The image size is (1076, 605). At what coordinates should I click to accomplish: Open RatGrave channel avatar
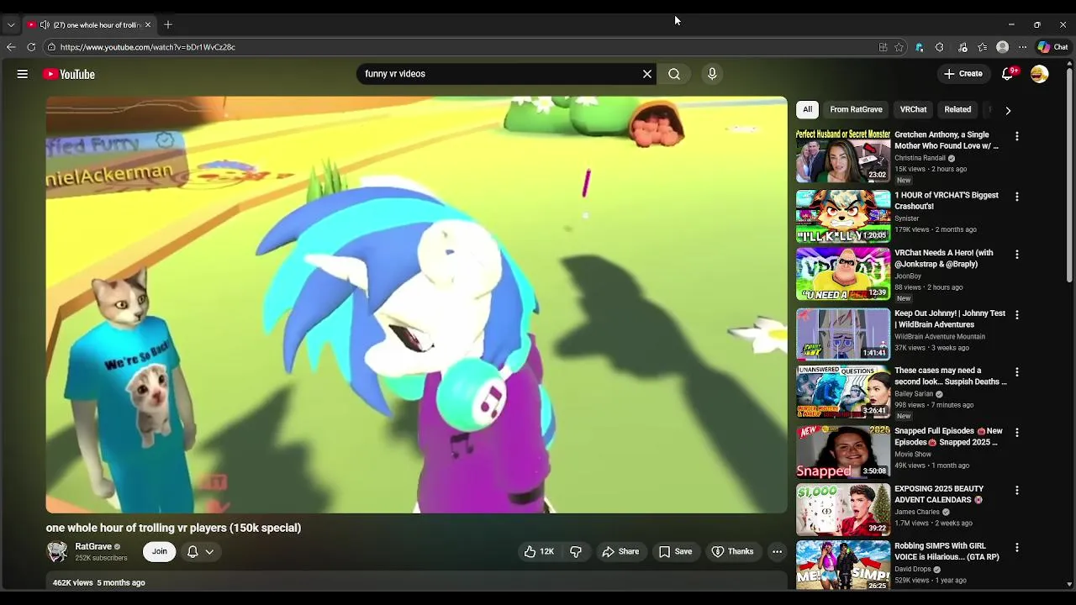57,551
